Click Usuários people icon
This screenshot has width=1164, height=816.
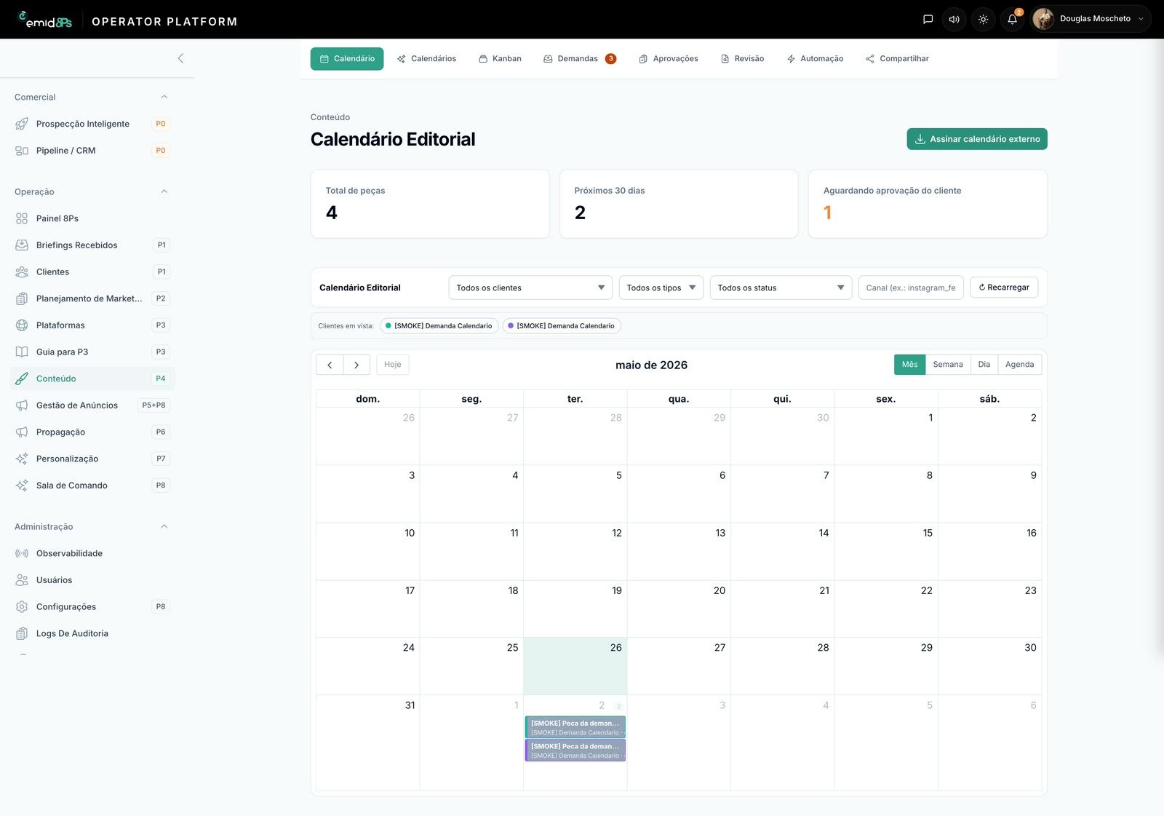[x=22, y=580]
